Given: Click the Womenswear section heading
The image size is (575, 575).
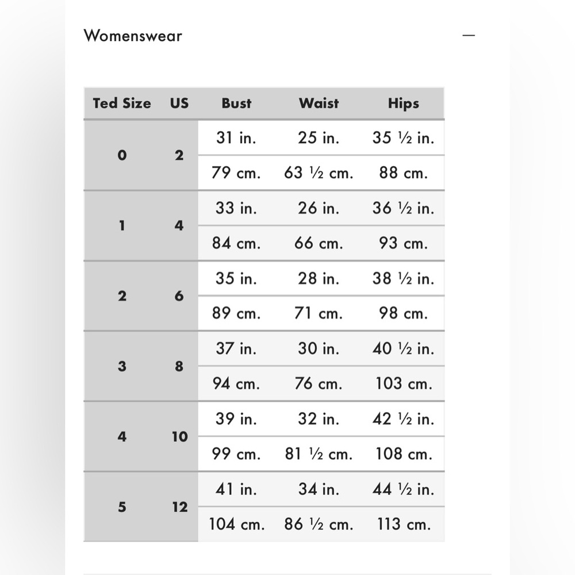Looking at the screenshot, I should click(133, 36).
